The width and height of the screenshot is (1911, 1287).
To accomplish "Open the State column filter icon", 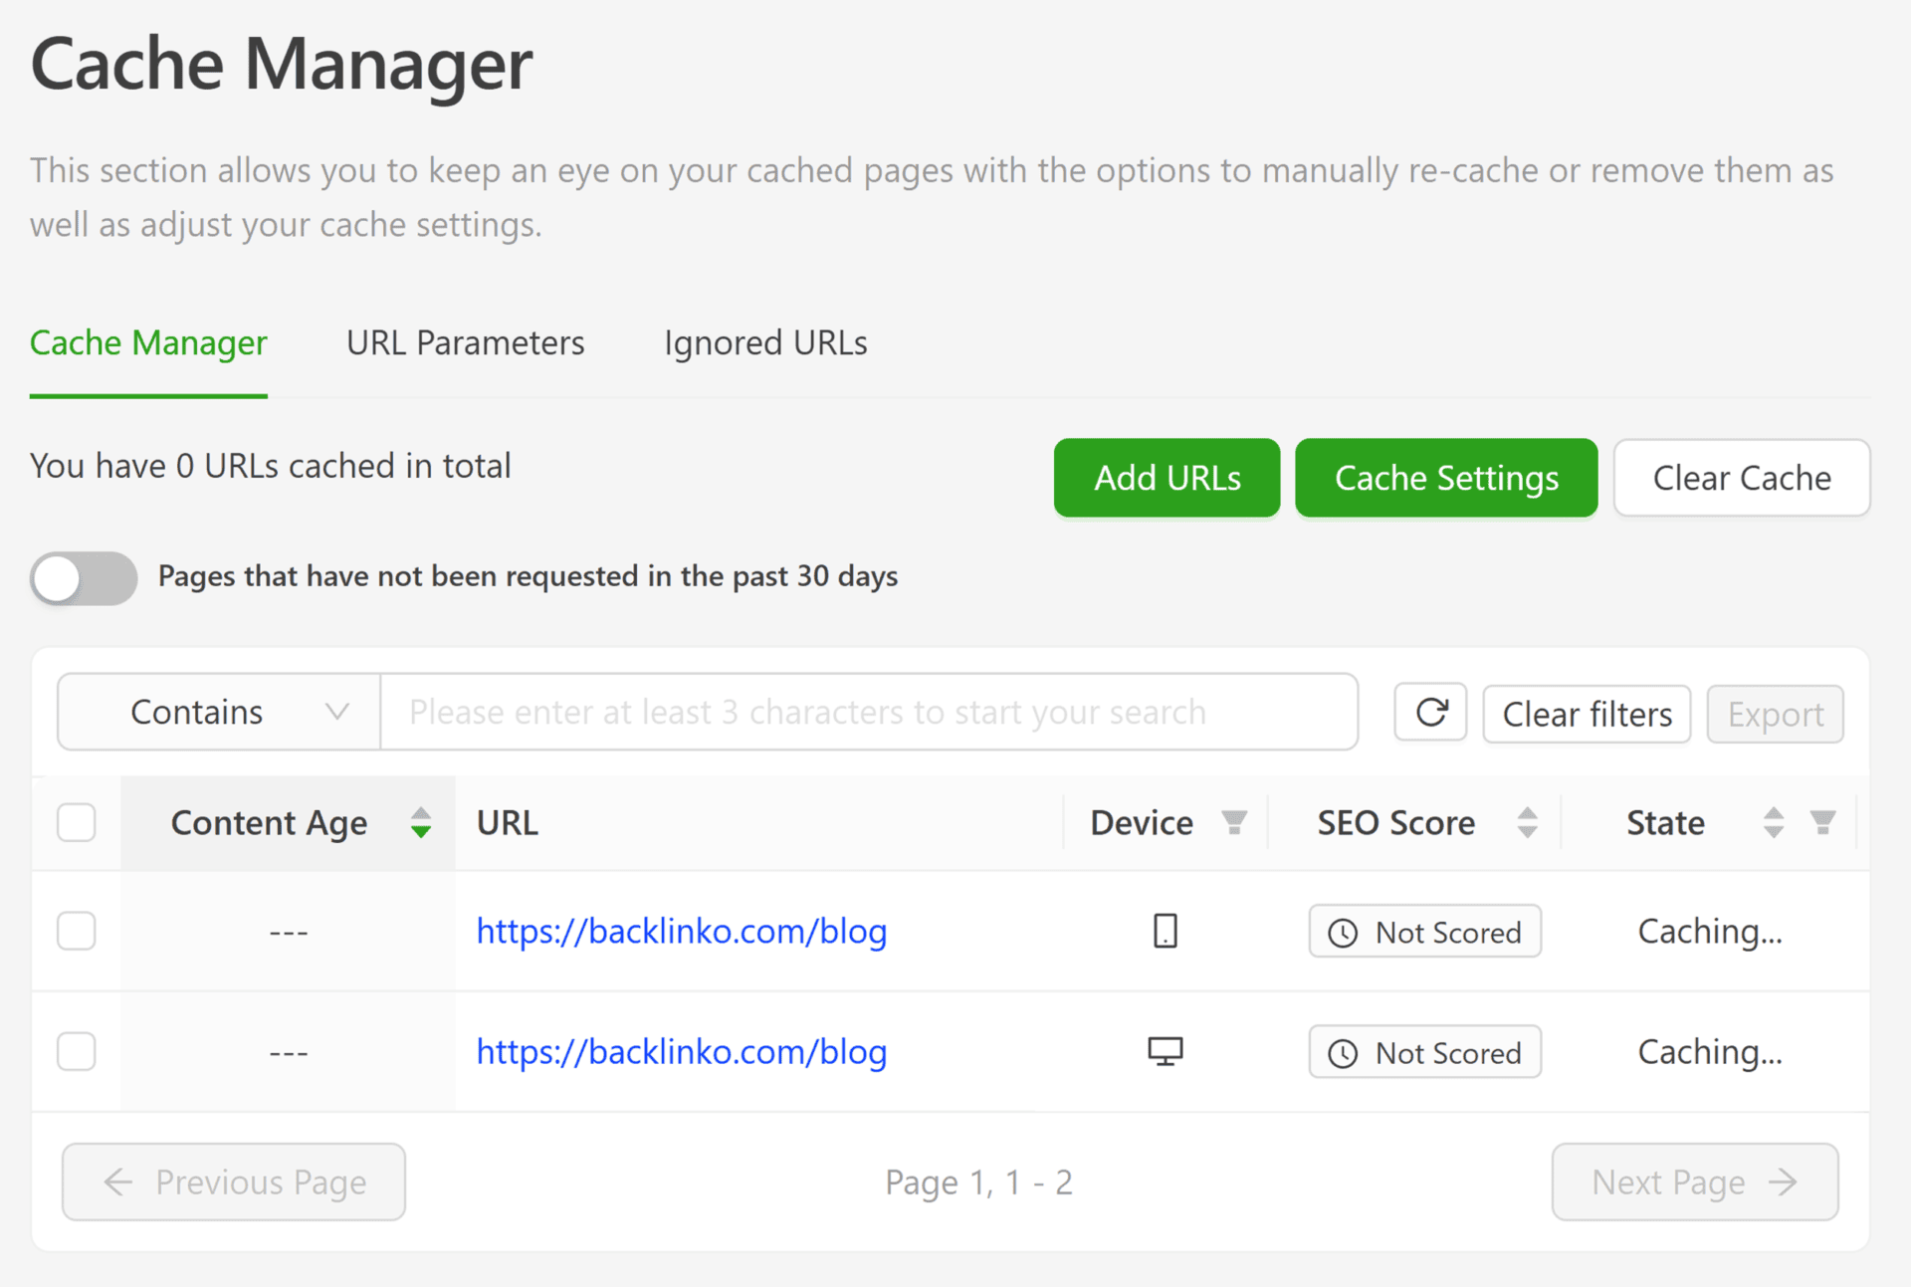I will (x=1822, y=822).
